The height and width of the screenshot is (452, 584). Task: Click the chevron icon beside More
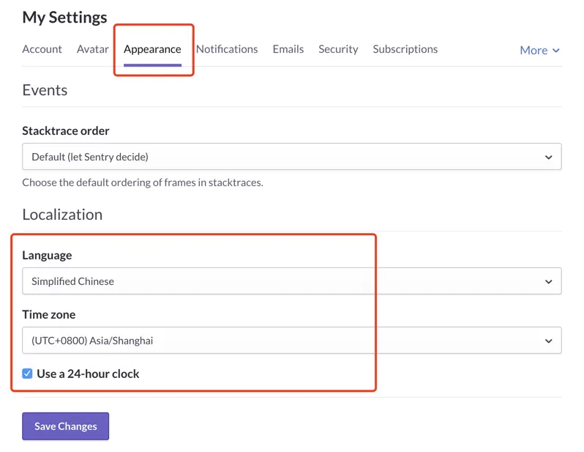[556, 51]
